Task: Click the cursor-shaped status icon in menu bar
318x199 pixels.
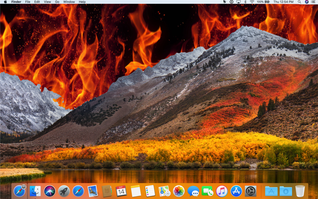Action: [x=225, y=2]
